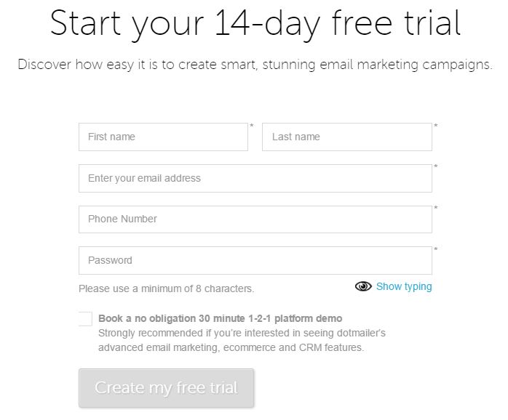The height and width of the screenshot is (420, 508).
Task: Click the 'advanced email marketing, ecommerce' text line
Action: click(x=231, y=347)
